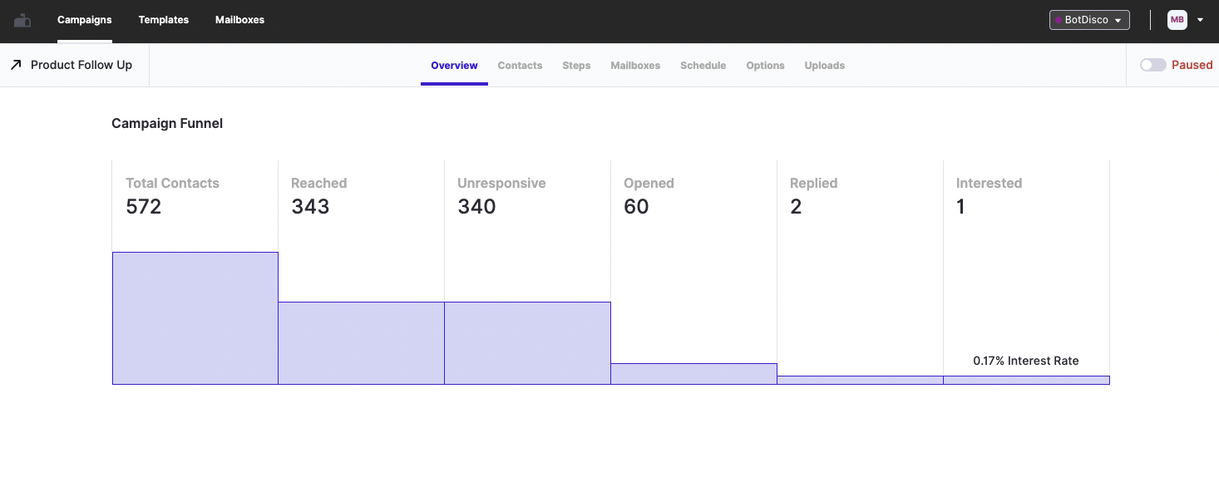Click the Replied value 2
1219x487 pixels.
point(796,207)
